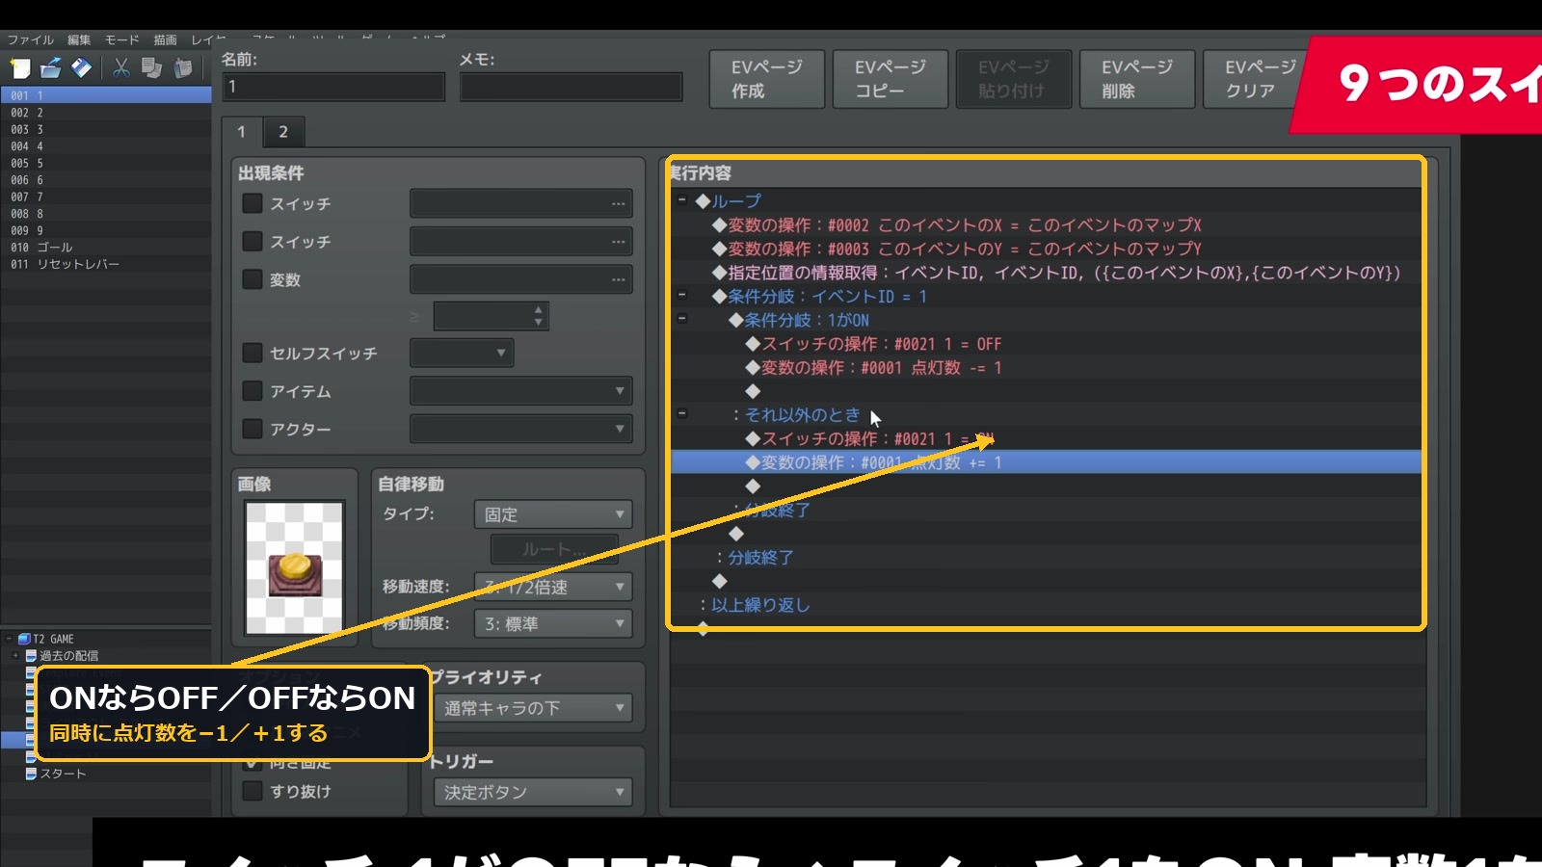This screenshot has width=1542, height=867.
Task: Open the upper スイッチ selector field
Action: pos(521,203)
